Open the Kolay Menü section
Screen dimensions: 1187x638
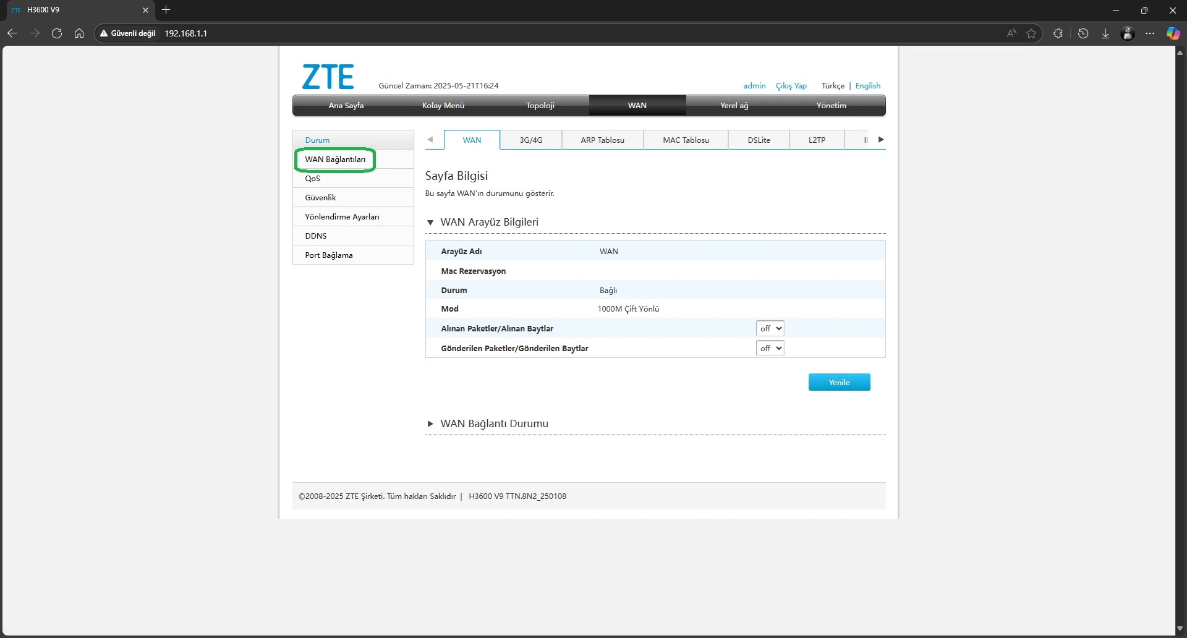pyautogui.click(x=443, y=106)
